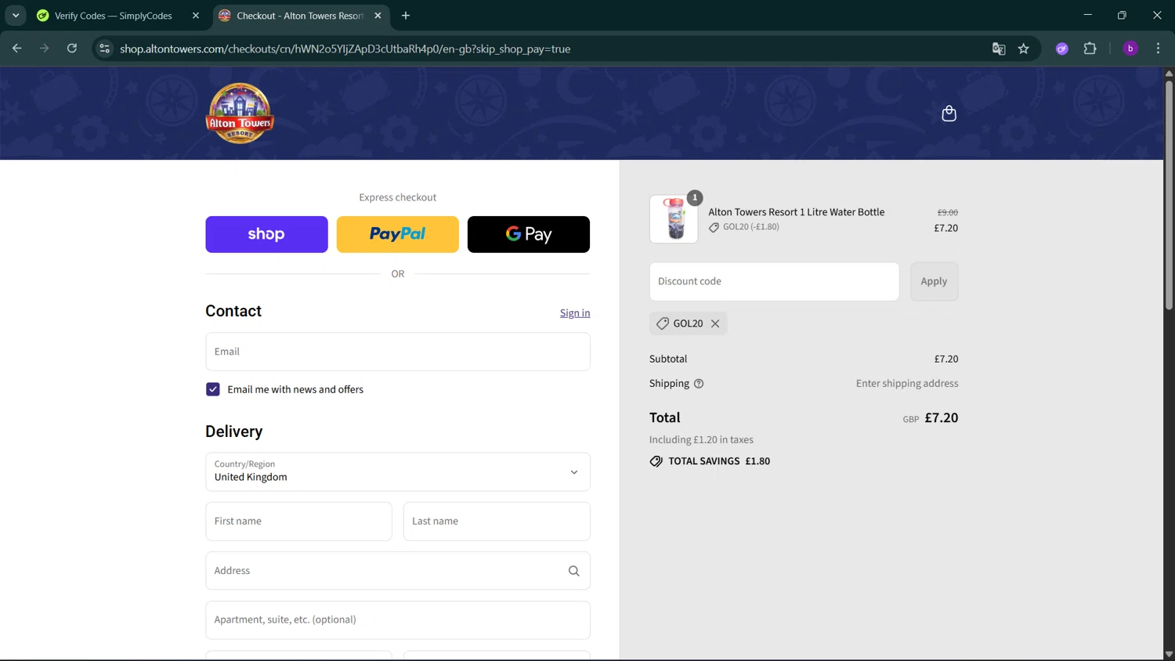Click the Total GBP £7.20 amount

[x=941, y=418]
